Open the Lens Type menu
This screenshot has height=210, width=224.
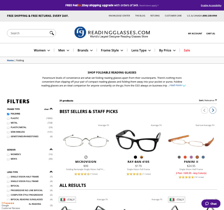coord(141,50)
